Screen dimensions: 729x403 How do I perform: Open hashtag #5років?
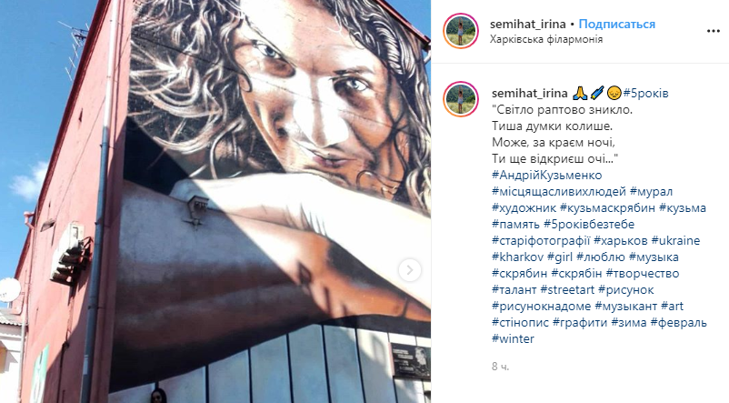(x=645, y=93)
